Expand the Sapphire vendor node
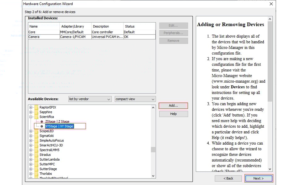The height and width of the screenshot is (185, 298). (x=31, y=112)
